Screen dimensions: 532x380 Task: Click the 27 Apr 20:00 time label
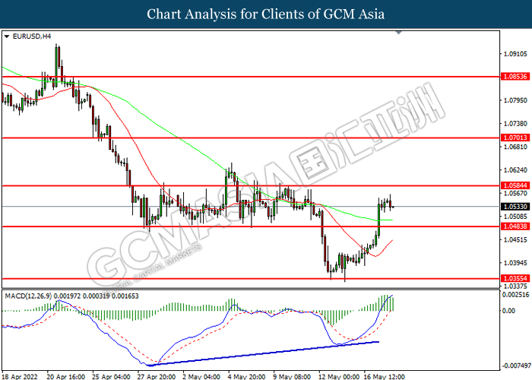[x=157, y=377]
